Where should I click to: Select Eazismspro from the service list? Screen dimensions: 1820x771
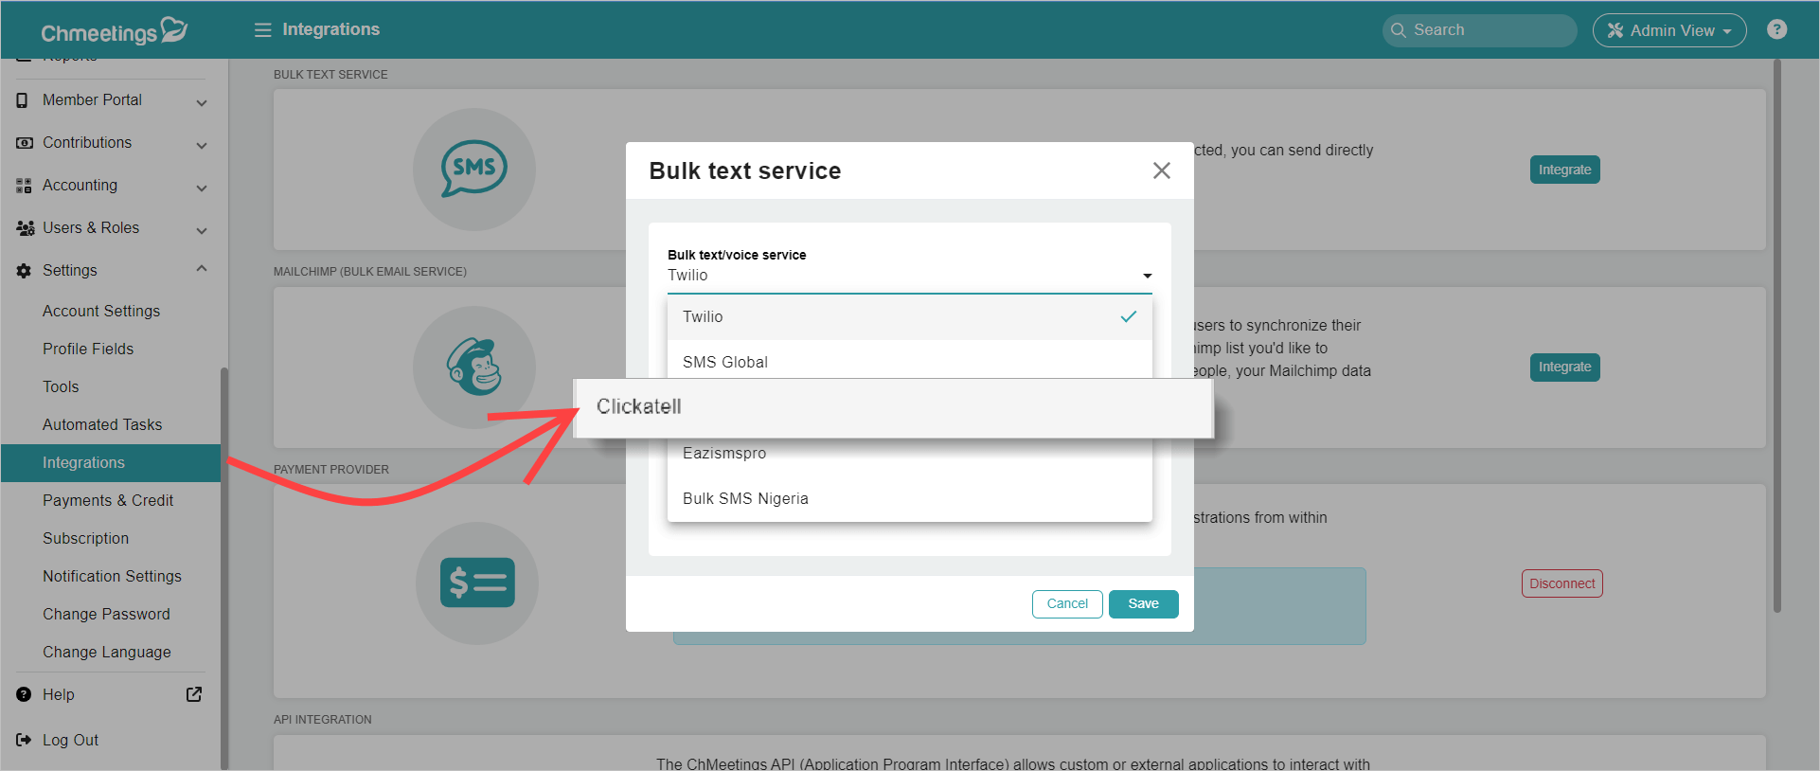[910, 454]
